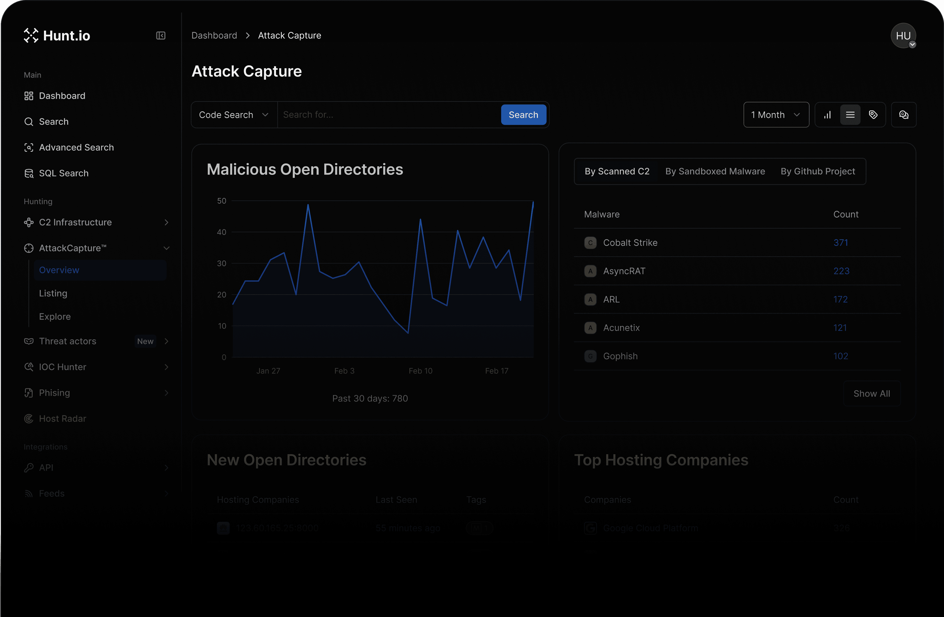944x617 pixels.
Task: Select the By Github Project tab
Action: click(x=818, y=171)
